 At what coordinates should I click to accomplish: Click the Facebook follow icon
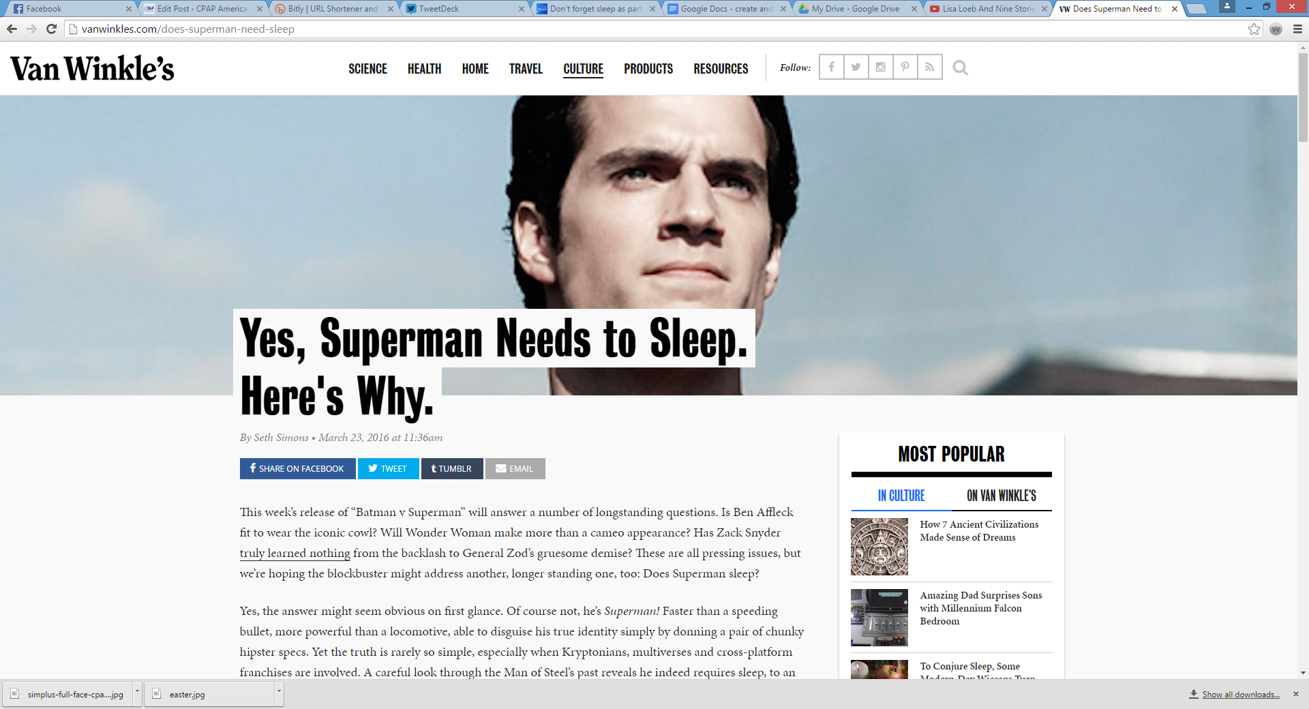click(x=831, y=67)
